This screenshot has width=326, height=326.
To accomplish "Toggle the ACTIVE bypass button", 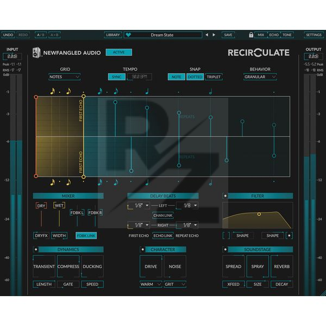I will [118, 52].
